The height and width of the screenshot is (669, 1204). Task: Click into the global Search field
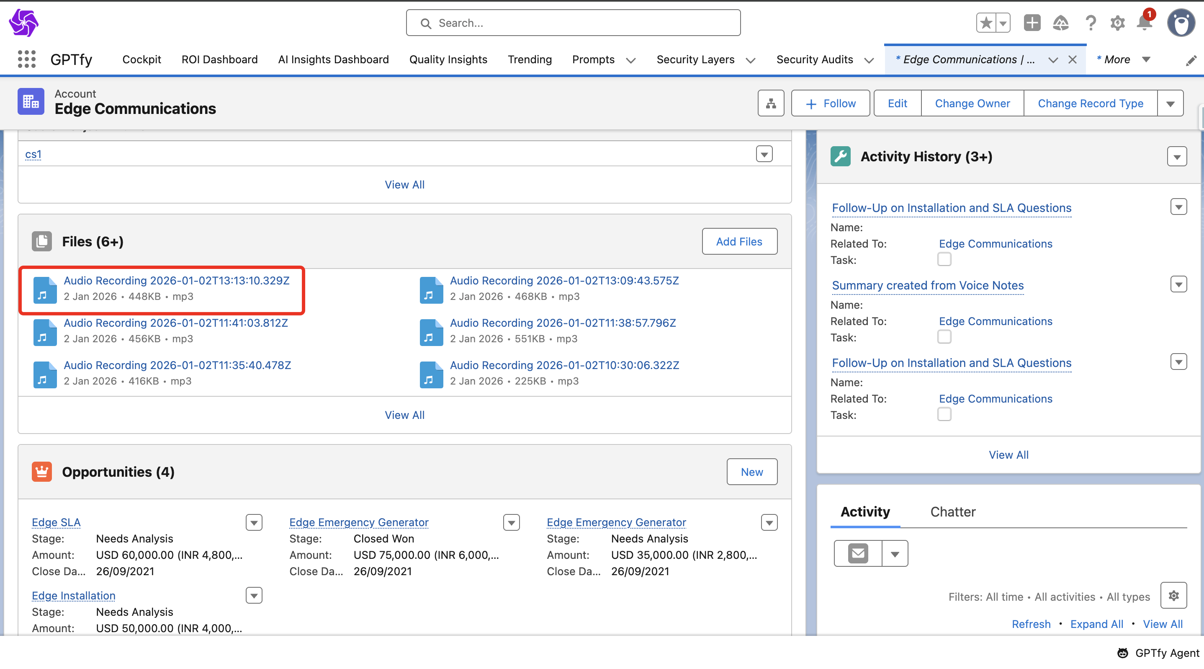(x=573, y=23)
